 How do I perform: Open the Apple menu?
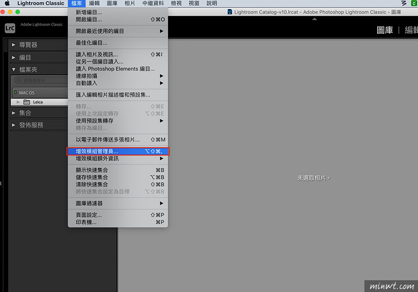pyautogui.click(x=7, y=3)
